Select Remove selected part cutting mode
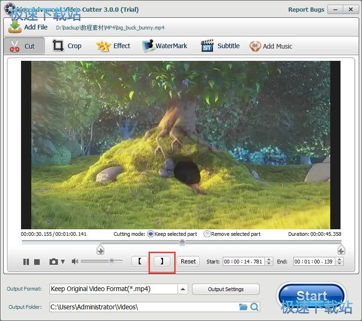 pyautogui.click(x=207, y=234)
